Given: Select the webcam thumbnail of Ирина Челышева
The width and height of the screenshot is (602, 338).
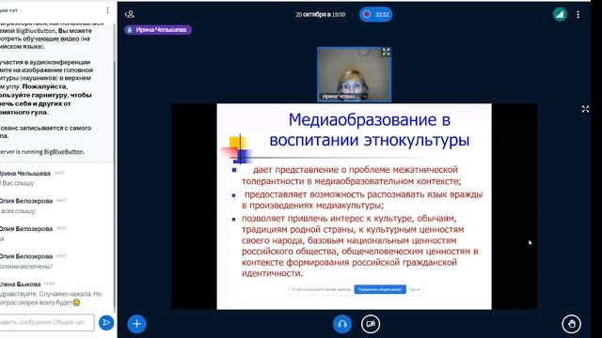Looking at the screenshot, I should [354, 74].
